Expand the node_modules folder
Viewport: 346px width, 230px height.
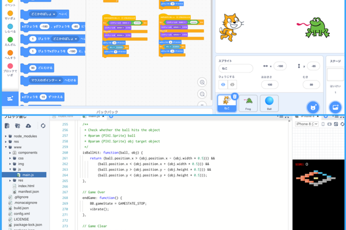(6, 136)
